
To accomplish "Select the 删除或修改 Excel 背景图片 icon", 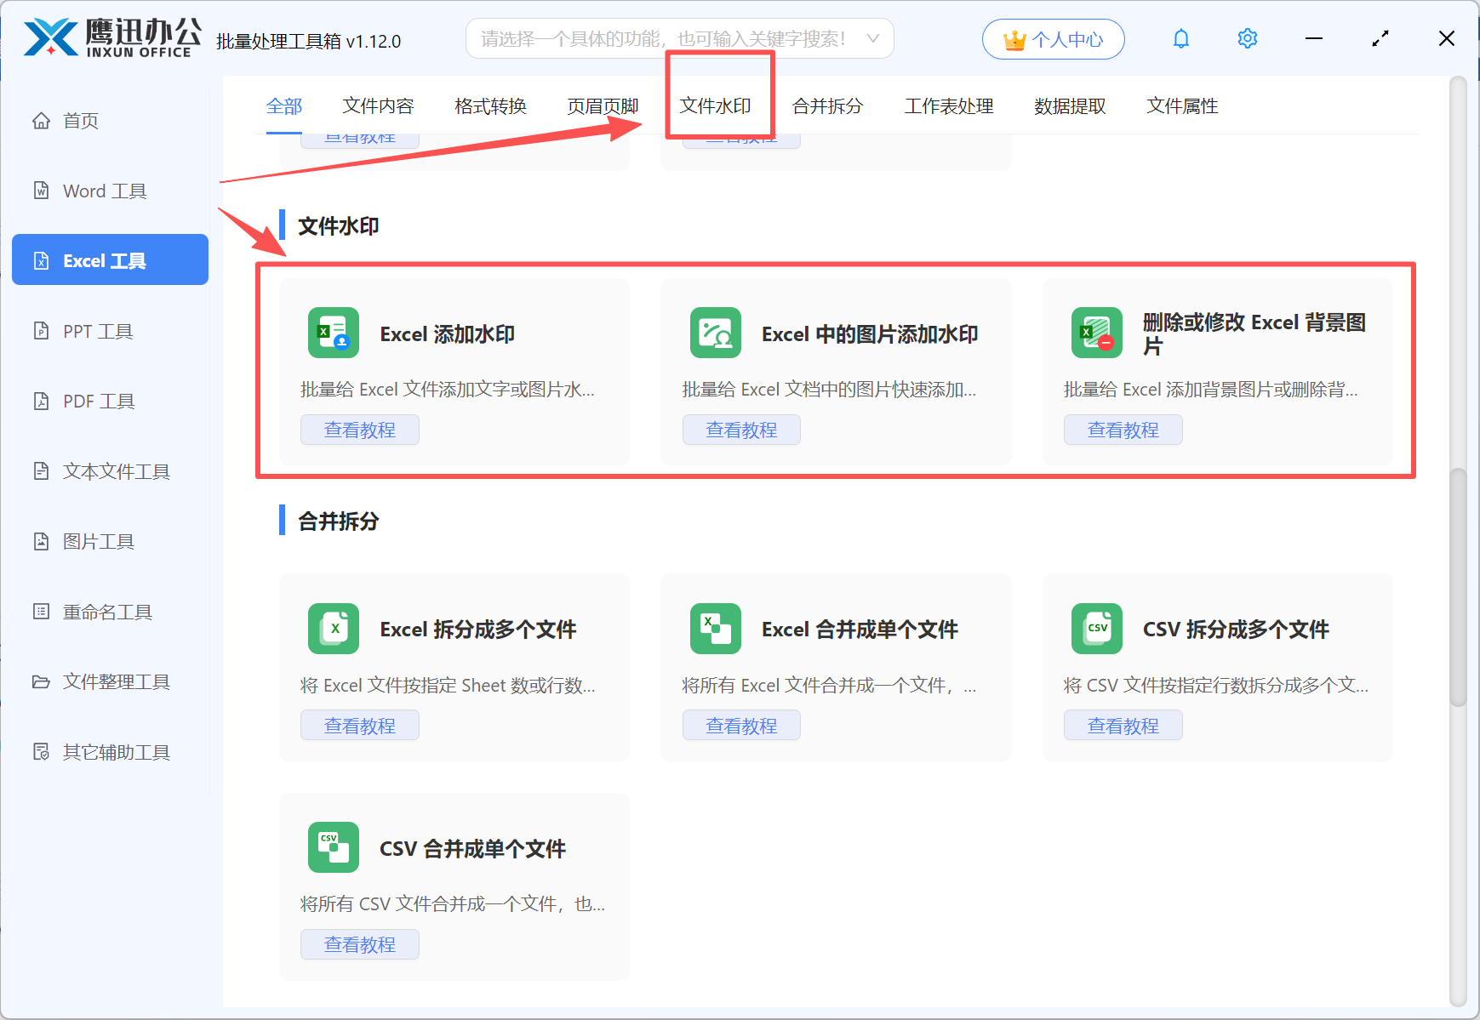I will [1096, 333].
